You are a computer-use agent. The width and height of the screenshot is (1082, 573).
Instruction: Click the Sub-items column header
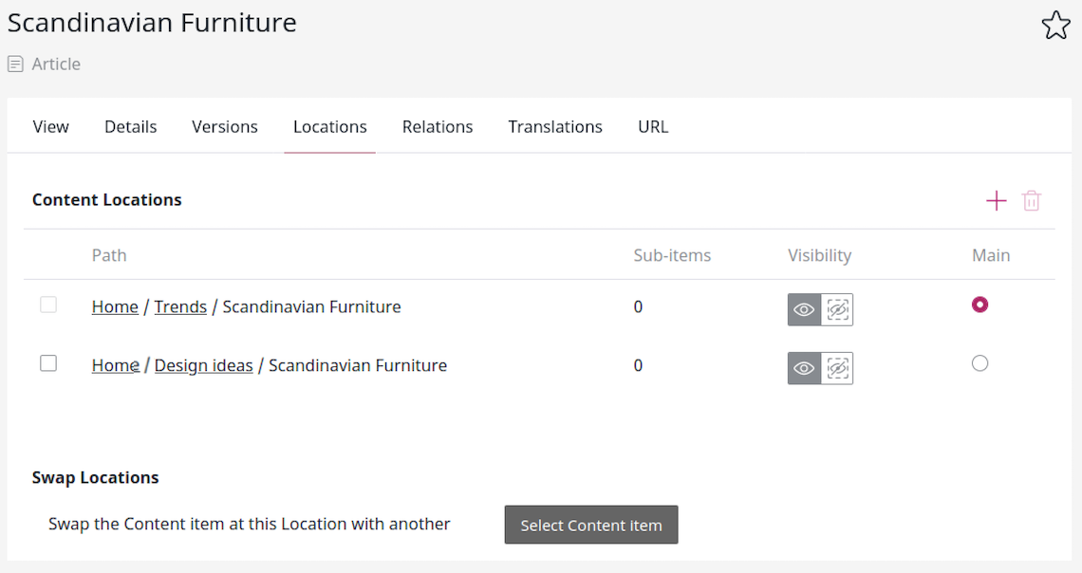[x=672, y=255]
